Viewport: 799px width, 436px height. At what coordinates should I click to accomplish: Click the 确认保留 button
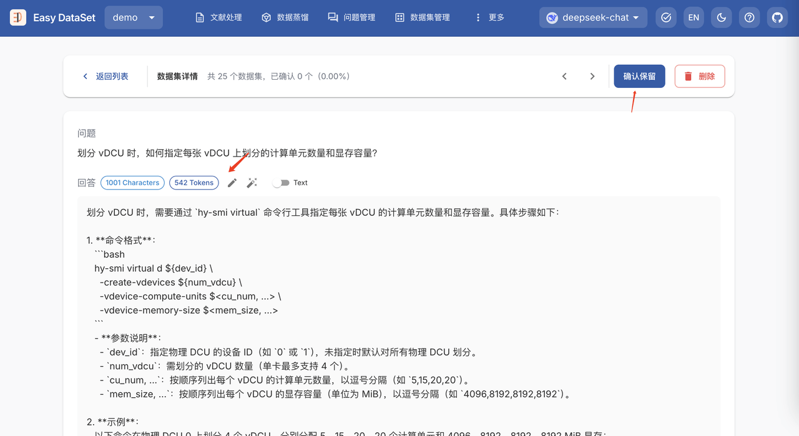(639, 76)
